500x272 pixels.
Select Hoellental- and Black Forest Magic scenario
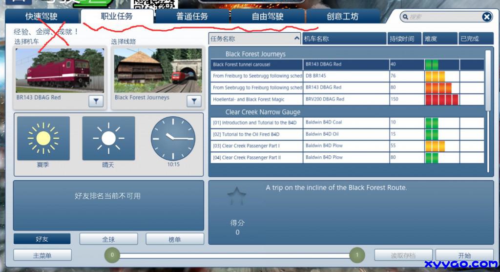tap(256, 99)
